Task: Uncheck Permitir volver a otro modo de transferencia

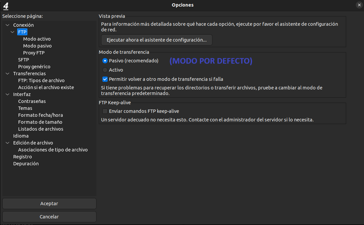Action: pyautogui.click(x=105, y=79)
